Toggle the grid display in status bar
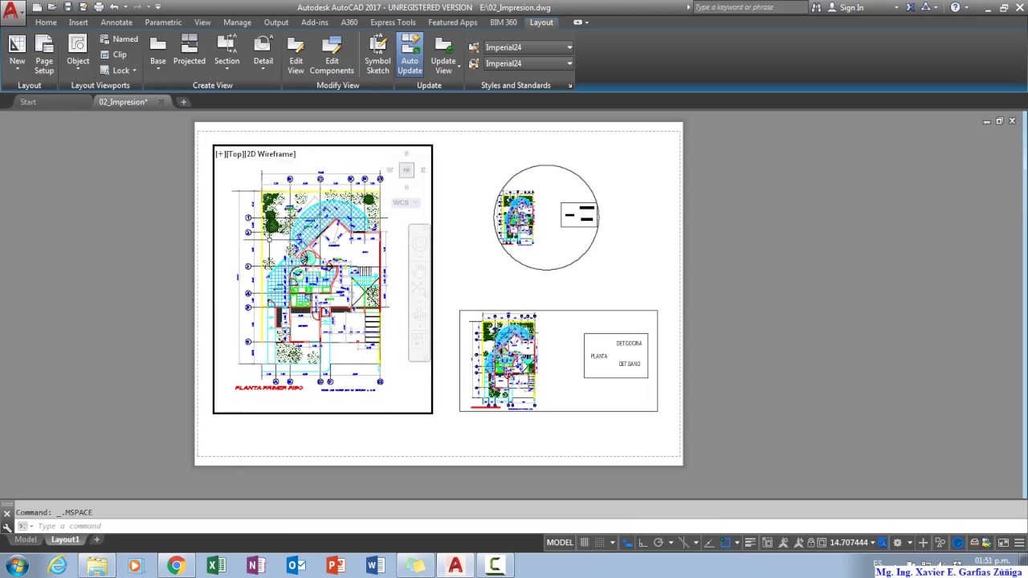Viewport: 1028px width, 578px height. 585,543
